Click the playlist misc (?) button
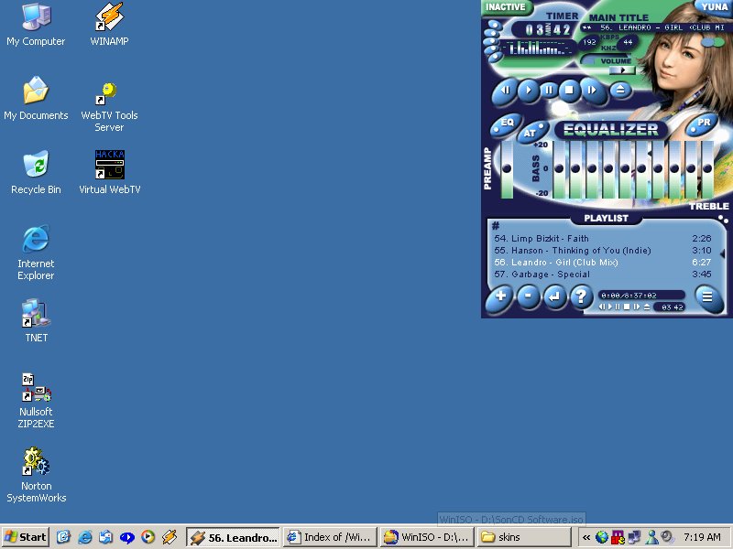The height and width of the screenshot is (549, 733). (x=581, y=296)
